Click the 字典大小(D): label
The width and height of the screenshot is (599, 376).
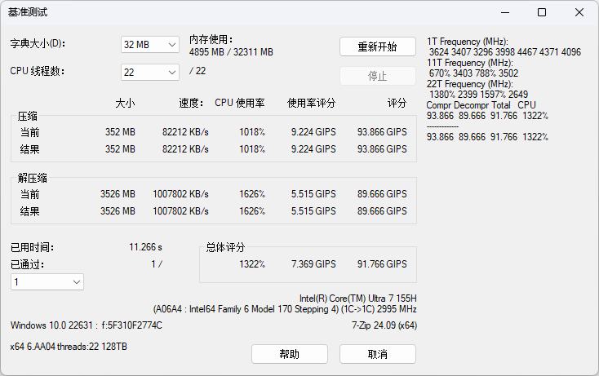(37, 43)
